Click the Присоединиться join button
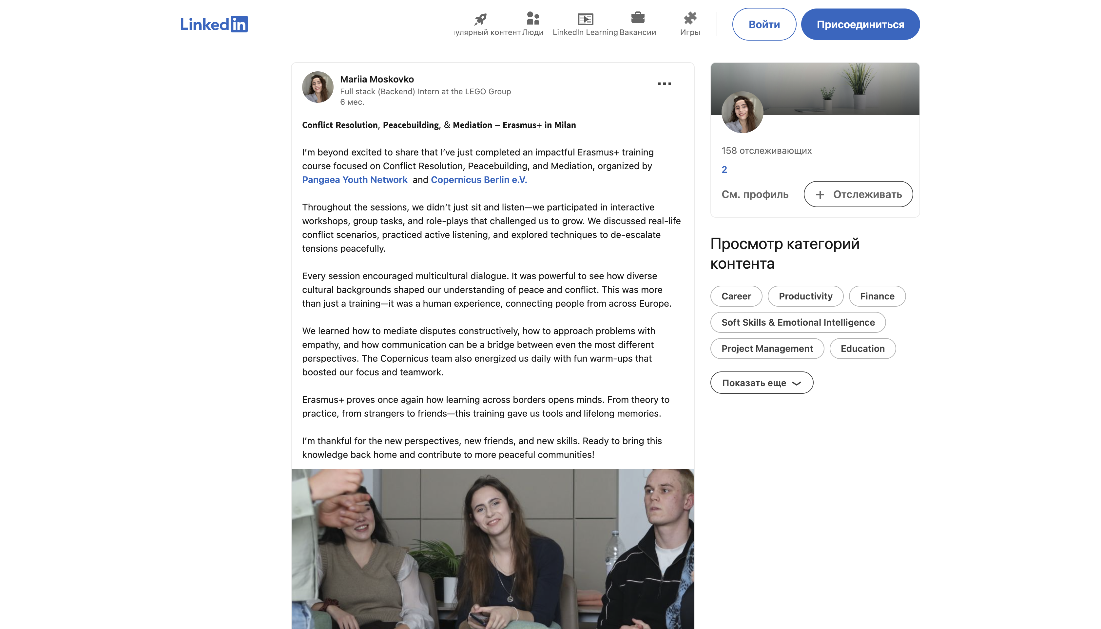1101x629 pixels. [860, 24]
